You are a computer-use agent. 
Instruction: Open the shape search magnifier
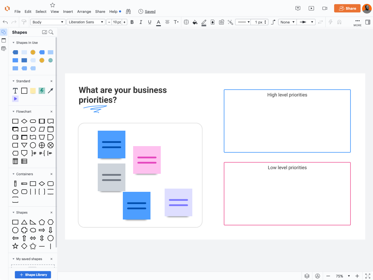pyautogui.click(x=51, y=32)
